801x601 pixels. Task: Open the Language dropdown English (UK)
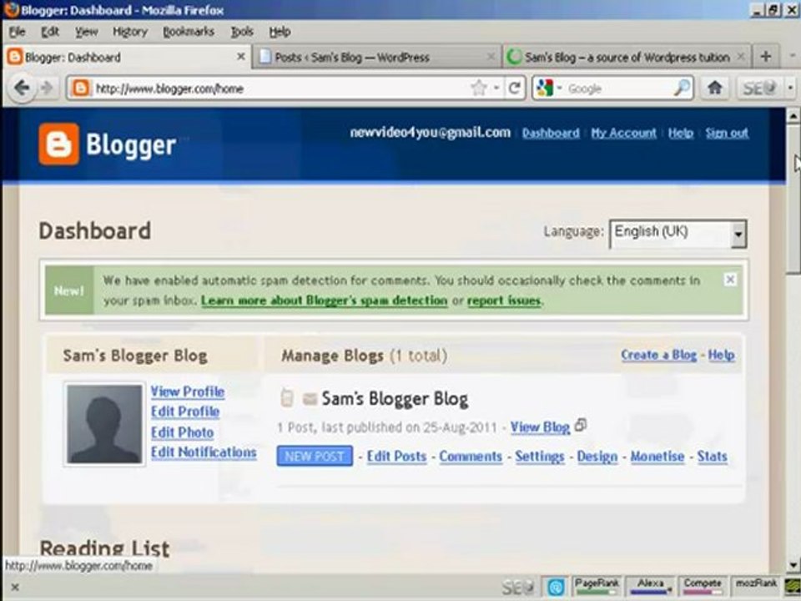tap(678, 234)
